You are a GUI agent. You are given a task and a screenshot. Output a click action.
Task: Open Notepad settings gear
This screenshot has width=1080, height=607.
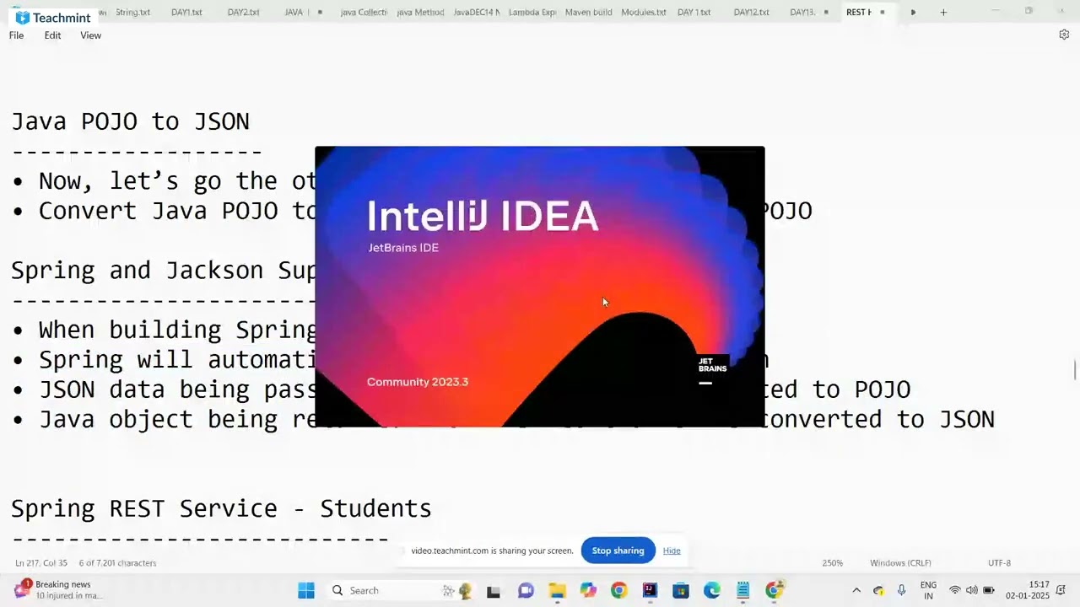(1064, 35)
